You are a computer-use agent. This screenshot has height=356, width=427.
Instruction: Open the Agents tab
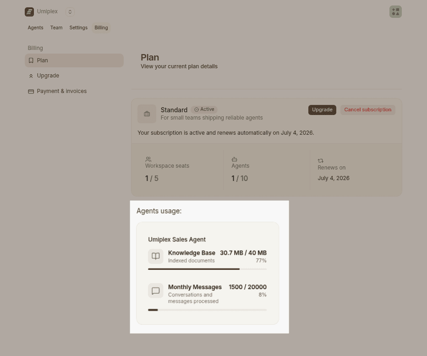[x=35, y=28]
